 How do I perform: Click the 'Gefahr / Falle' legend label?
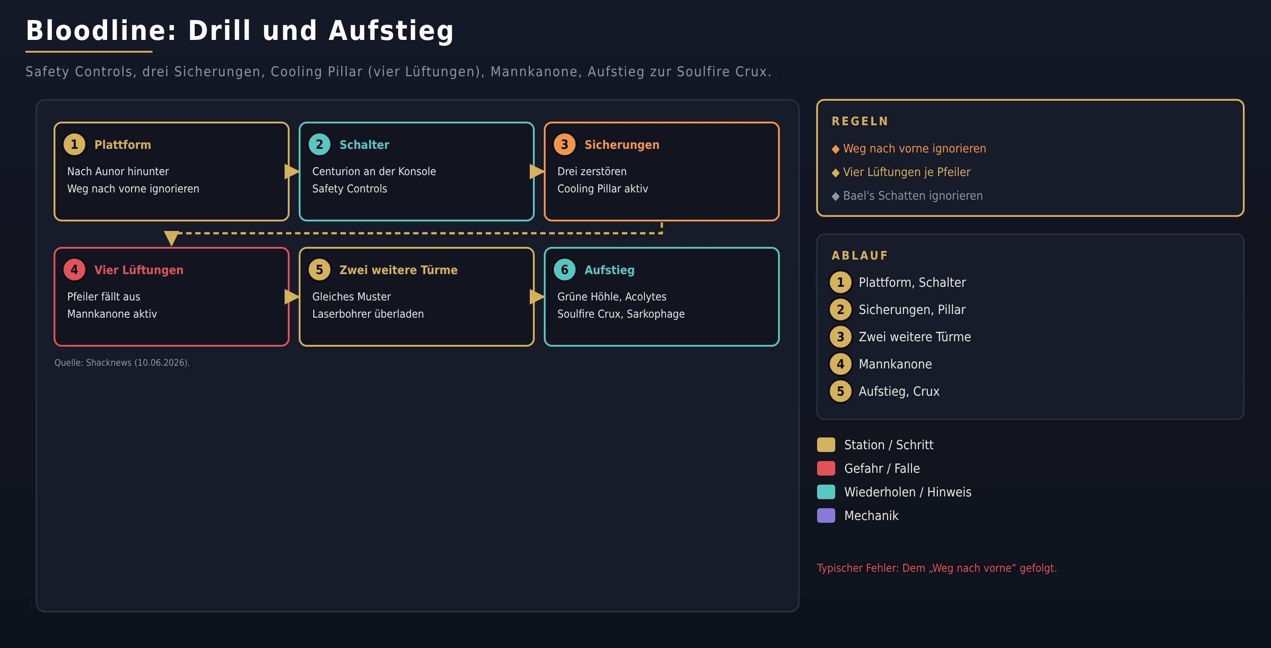coord(882,468)
